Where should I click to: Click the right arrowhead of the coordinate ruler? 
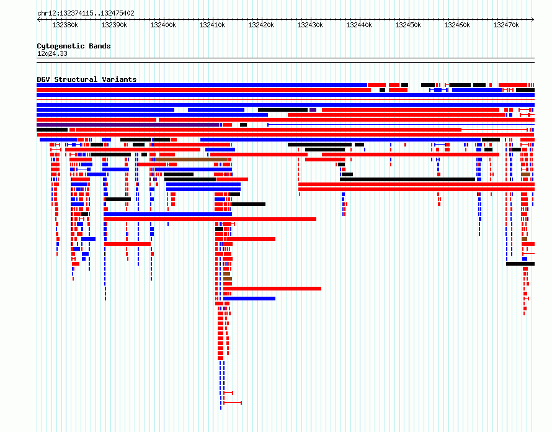click(x=533, y=19)
